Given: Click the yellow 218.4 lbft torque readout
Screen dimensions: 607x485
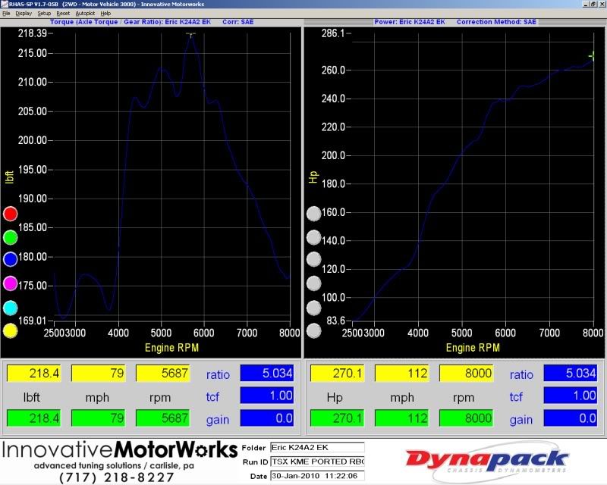Looking at the screenshot, I should point(34,374).
